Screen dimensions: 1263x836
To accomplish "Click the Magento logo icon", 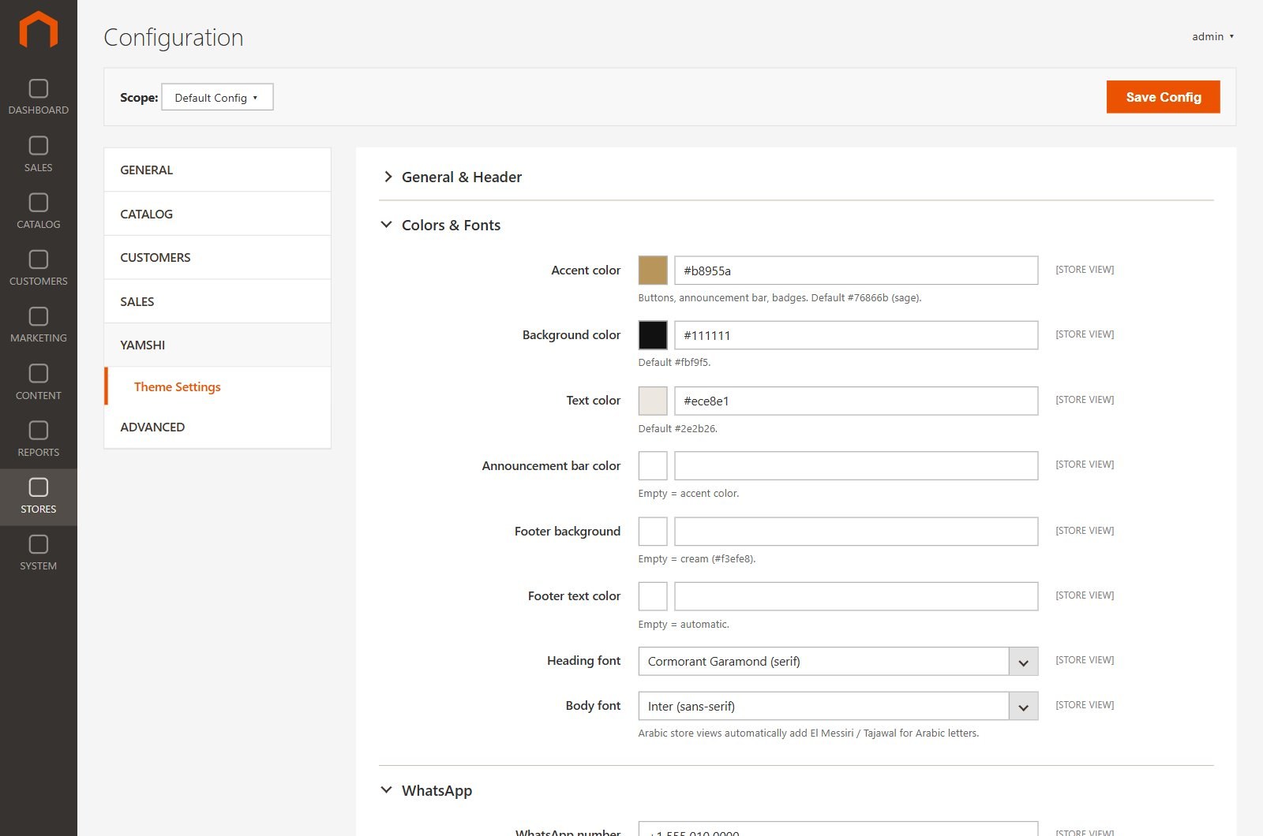I will tap(38, 30).
